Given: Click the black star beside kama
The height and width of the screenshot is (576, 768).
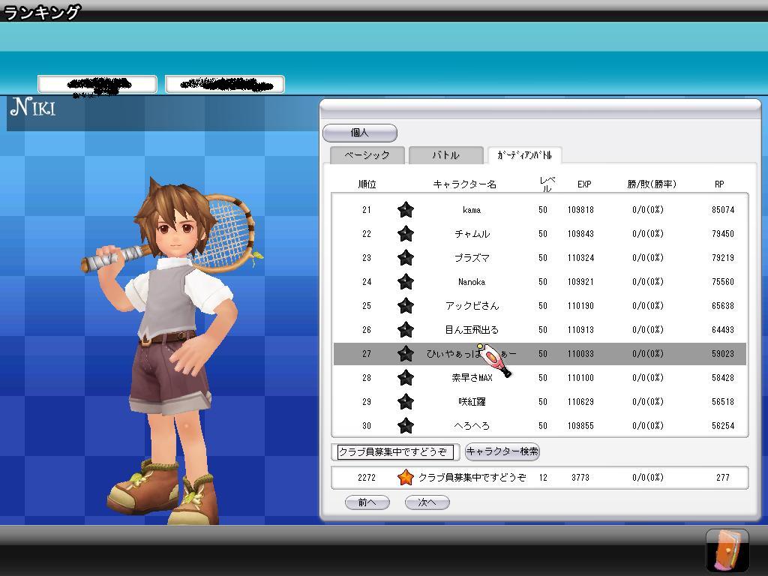Looking at the screenshot, I should point(405,210).
